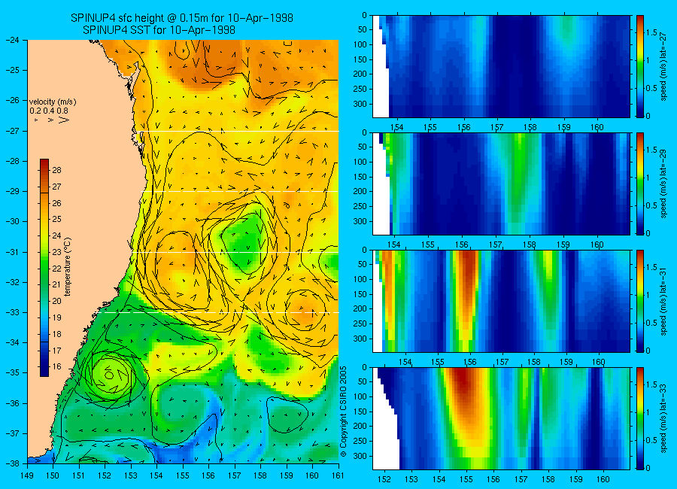Click the '300' depth tick on the lat=-27 section
This screenshot has width=677, height=489.
[x=360, y=104]
